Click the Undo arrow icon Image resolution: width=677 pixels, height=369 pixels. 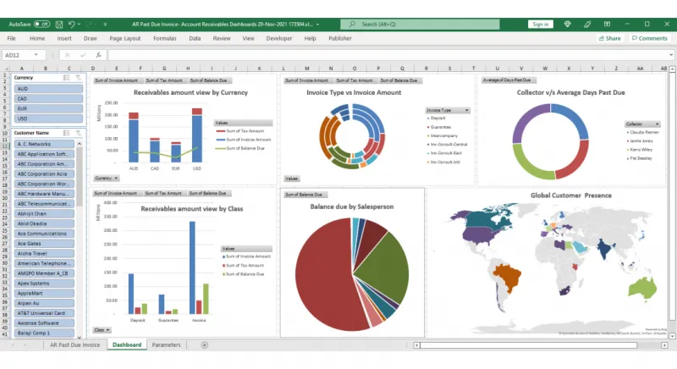(x=72, y=25)
